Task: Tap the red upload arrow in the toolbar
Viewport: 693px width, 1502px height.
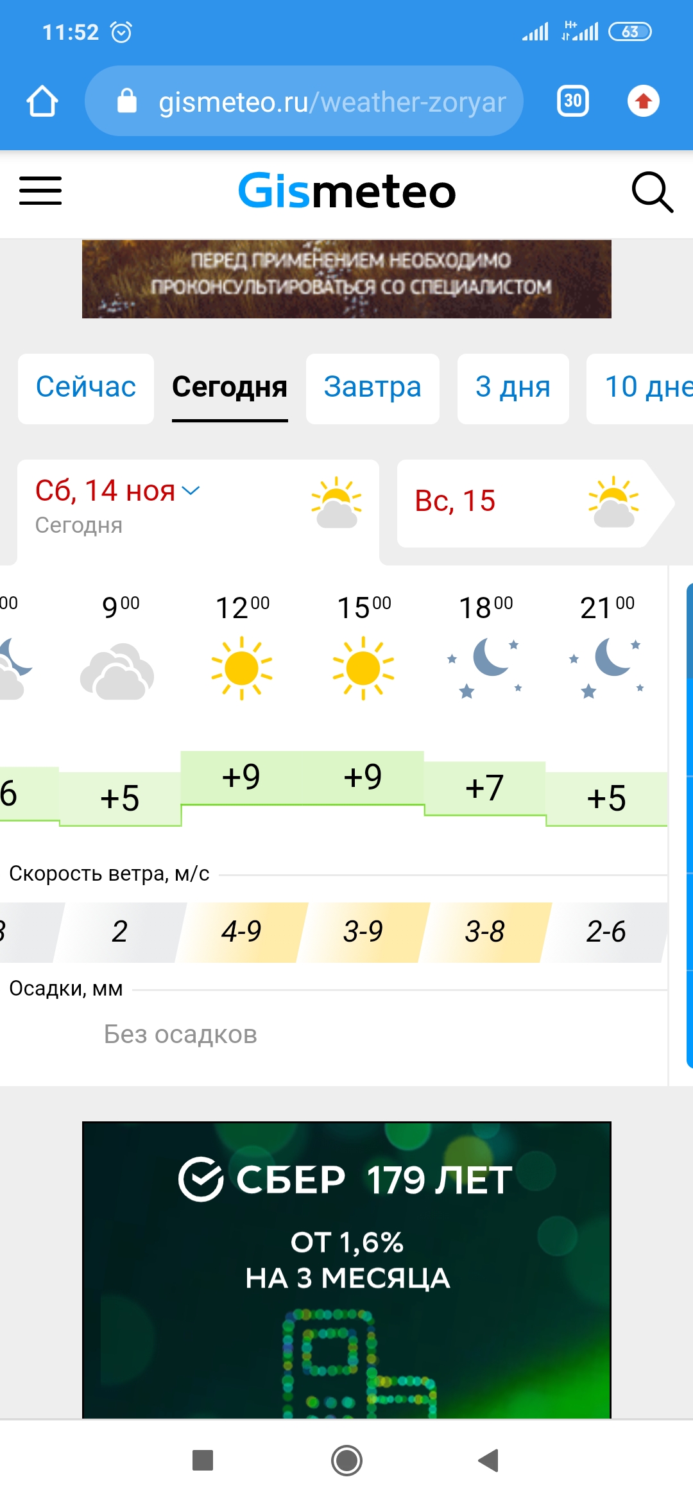Action: (x=643, y=101)
